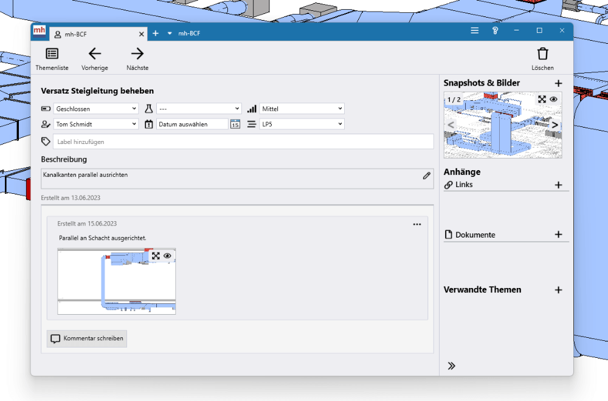Open the help question mark icon
This screenshot has height=401, width=608.
coord(496,31)
